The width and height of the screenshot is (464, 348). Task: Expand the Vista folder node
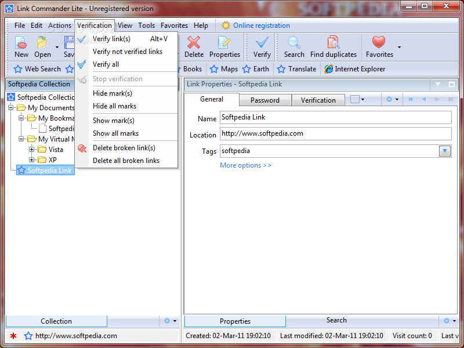[x=31, y=150]
